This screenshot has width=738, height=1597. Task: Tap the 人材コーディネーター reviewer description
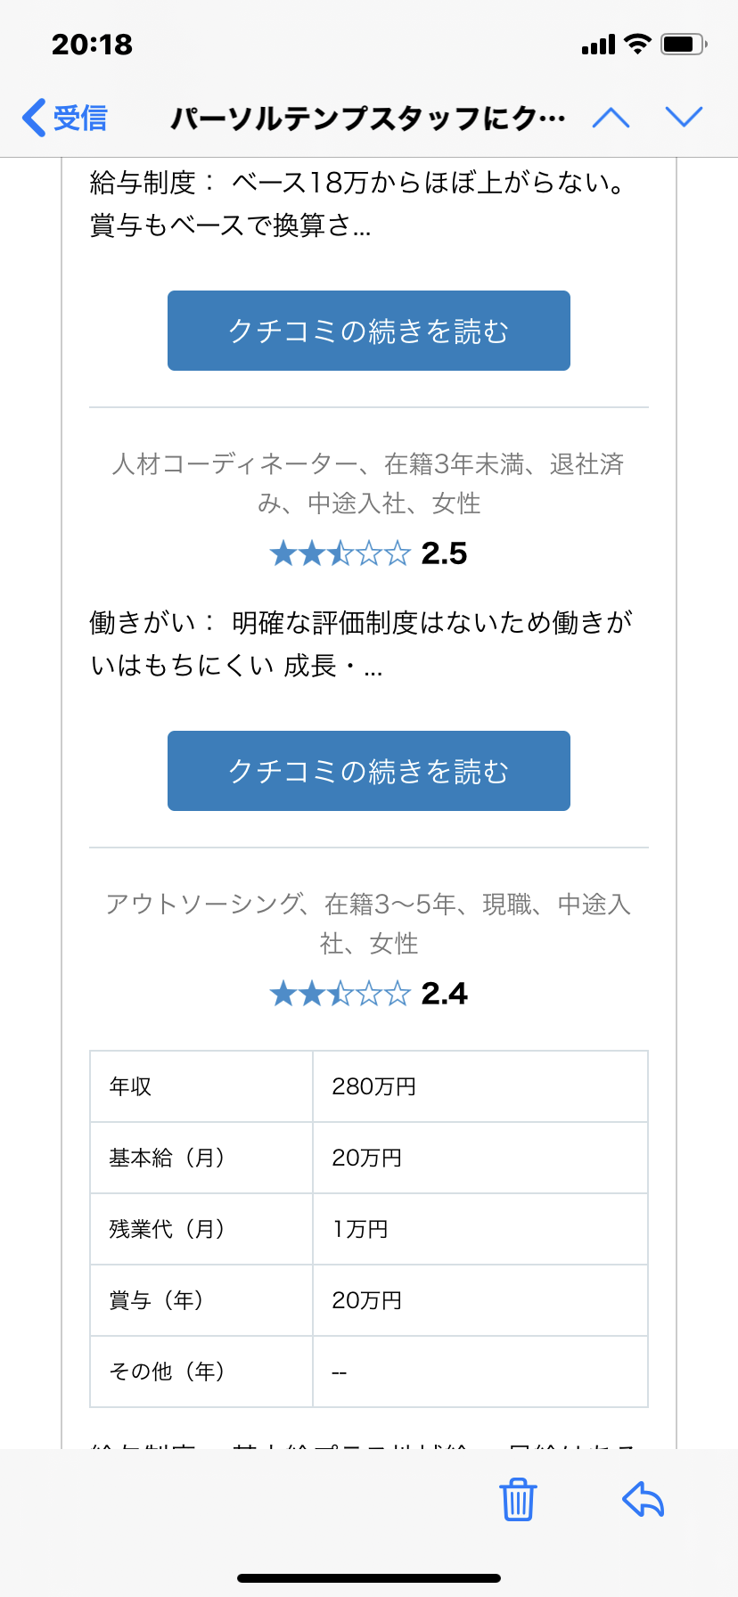pos(369,483)
